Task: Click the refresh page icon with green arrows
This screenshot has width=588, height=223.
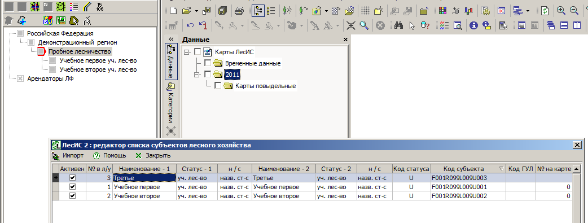Action: 545,11
